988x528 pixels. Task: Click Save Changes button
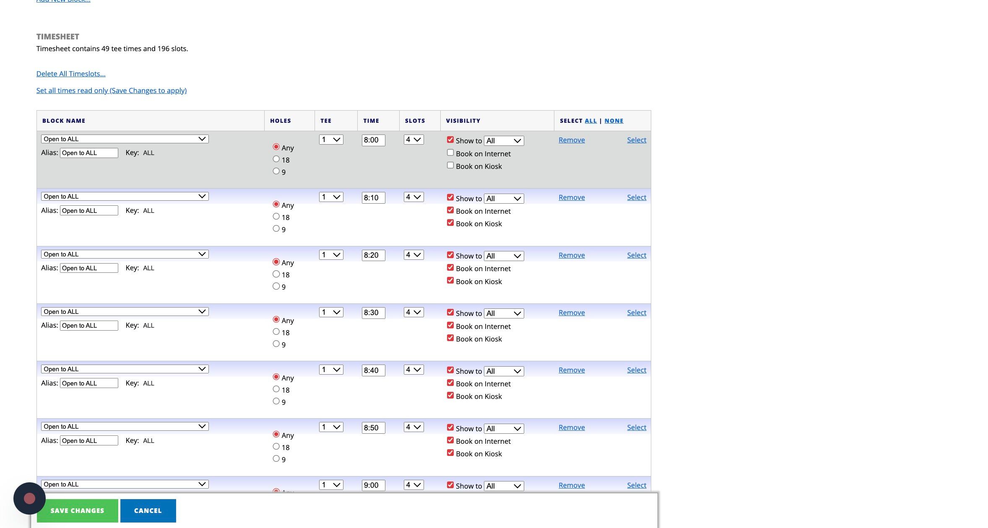77,510
